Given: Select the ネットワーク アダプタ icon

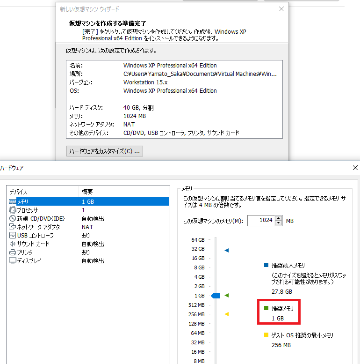Looking at the screenshot, I should click(x=13, y=227).
